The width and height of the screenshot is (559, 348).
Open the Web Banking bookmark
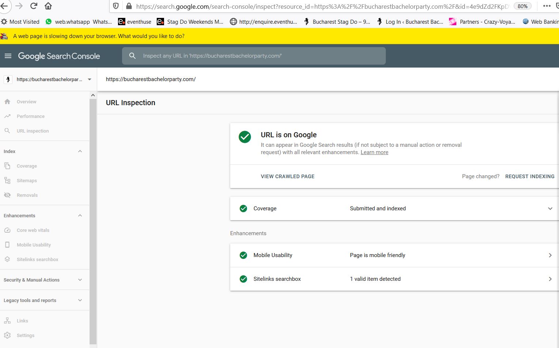pyautogui.click(x=541, y=22)
